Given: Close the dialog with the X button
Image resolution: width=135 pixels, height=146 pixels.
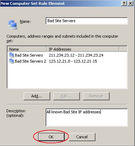Looking at the screenshot, I should pyautogui.click(x=130, y=3).
